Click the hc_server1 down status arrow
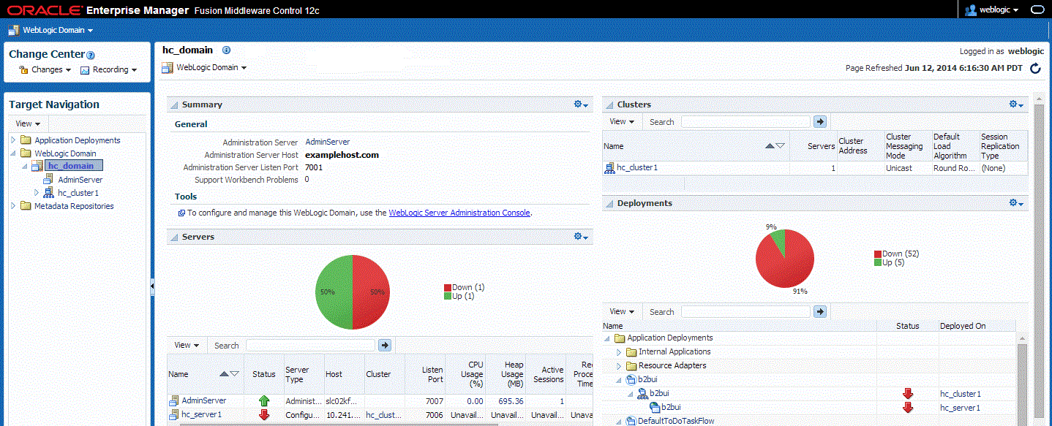 point(264,414)
